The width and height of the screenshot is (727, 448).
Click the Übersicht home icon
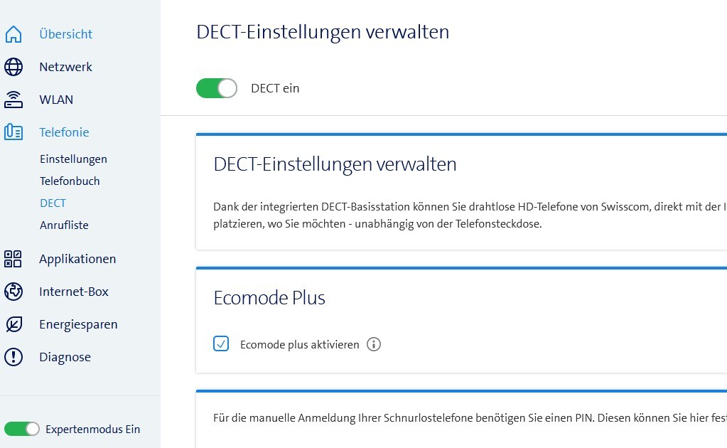(14, 34)
